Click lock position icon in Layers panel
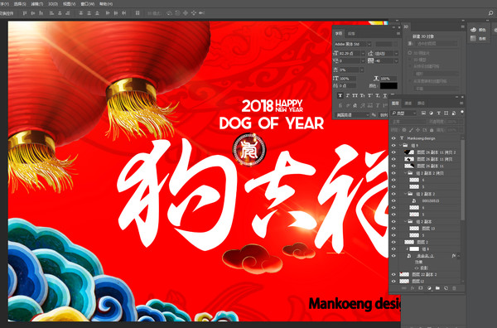The image size is (497, 328). (x=417, y=130)
